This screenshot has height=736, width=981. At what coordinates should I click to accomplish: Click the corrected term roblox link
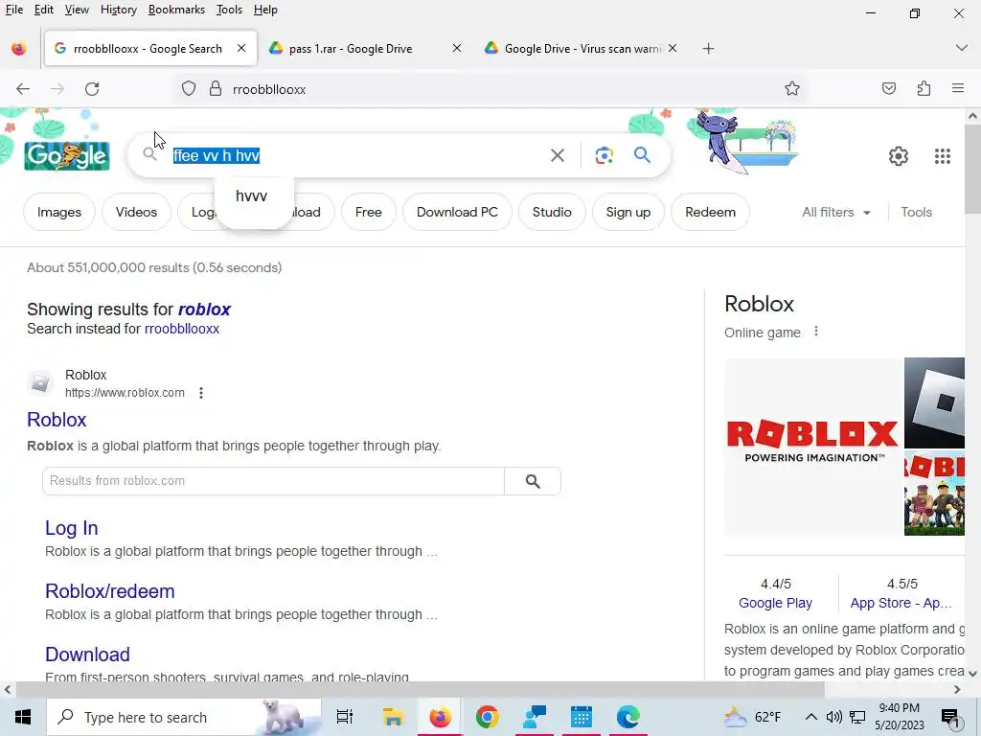coord(204,310)
